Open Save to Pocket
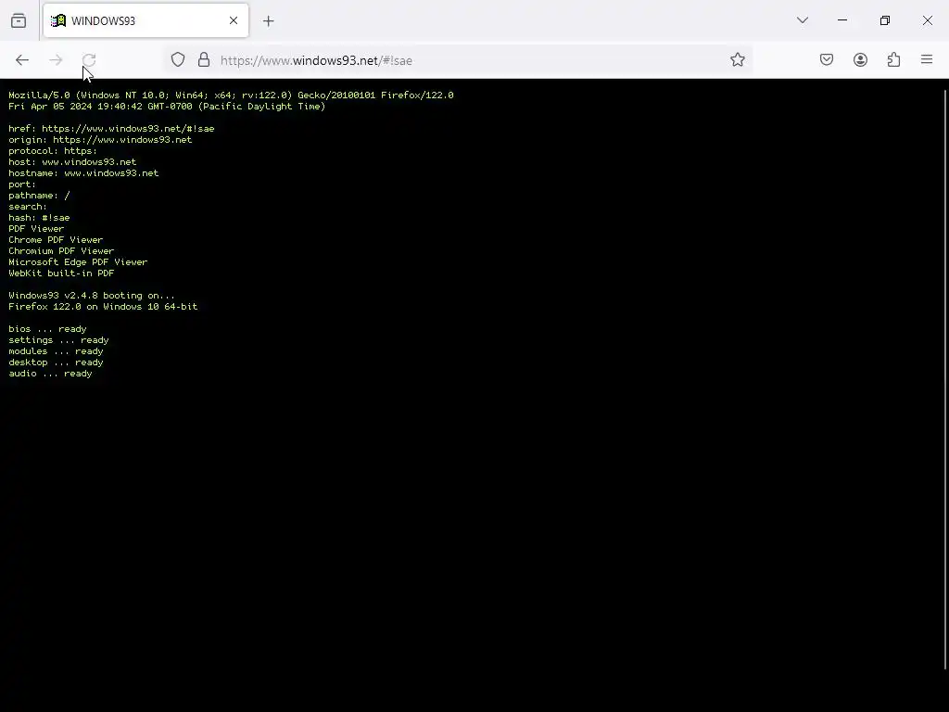 (x=827, y=60)
